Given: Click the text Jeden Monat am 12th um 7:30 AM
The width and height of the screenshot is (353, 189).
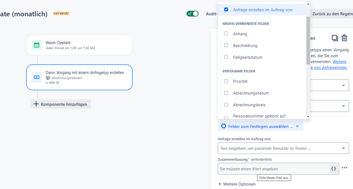Looking at the screenshot, I should pos(70,48).
